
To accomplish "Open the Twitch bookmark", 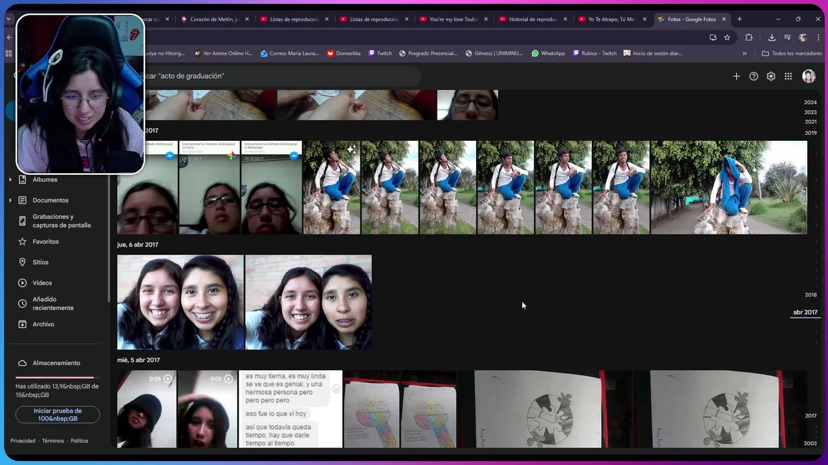I will pyautogui.click(x=380, y=54).
